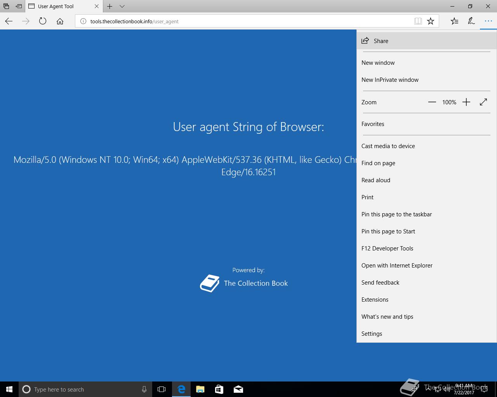Viewport: 497px width, 397px height.
Task: Open reading view book icon
Action: coord(418,21)
